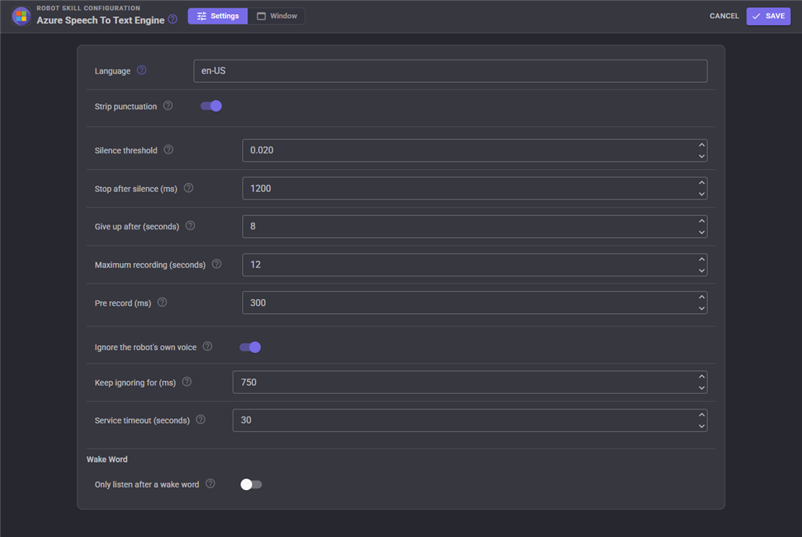Focus the Keep ignoring for field showing 750
Screen dimensions: 802x537
coord(470,382)
